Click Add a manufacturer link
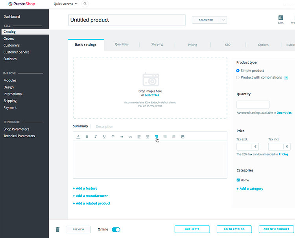295x238 pixels. click(90, 196)
